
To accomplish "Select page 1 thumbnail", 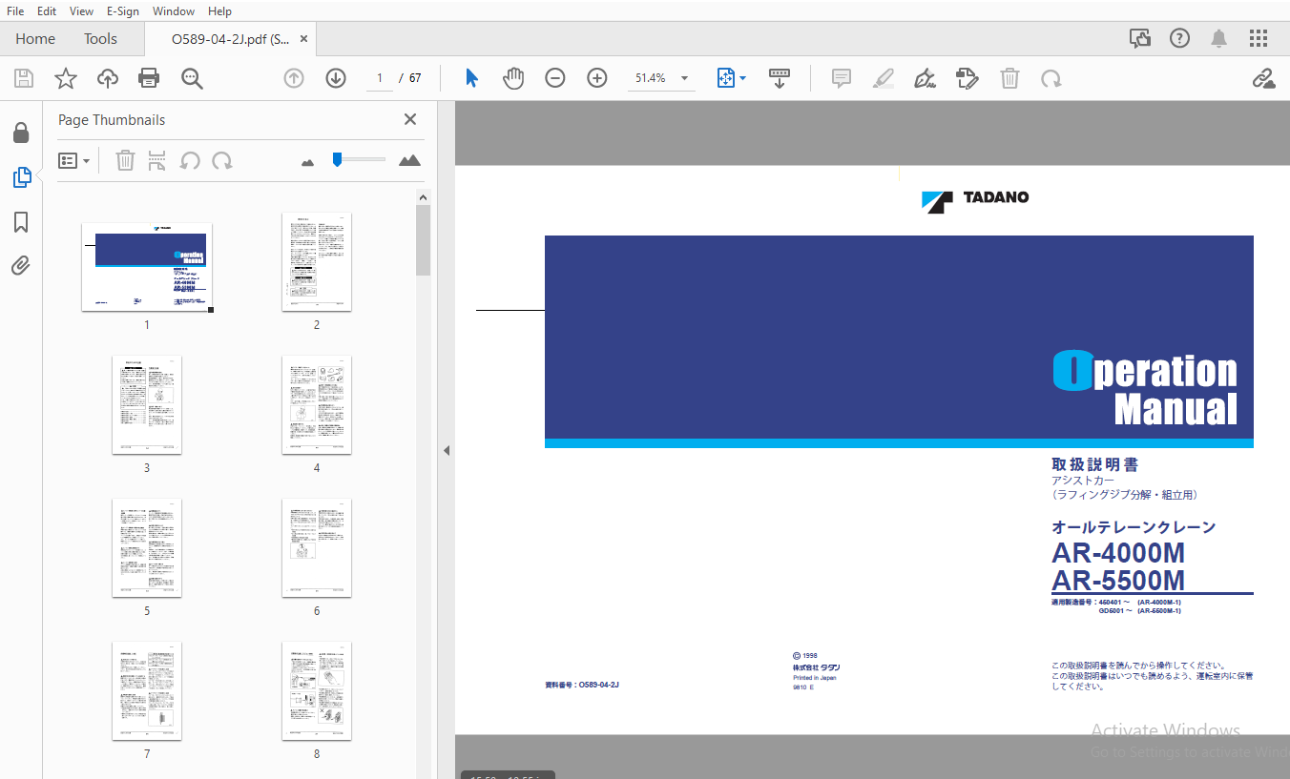I will click(x=147, y=267).
